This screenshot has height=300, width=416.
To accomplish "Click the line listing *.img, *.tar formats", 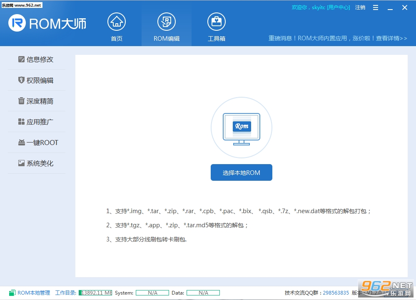I will 238,211.
